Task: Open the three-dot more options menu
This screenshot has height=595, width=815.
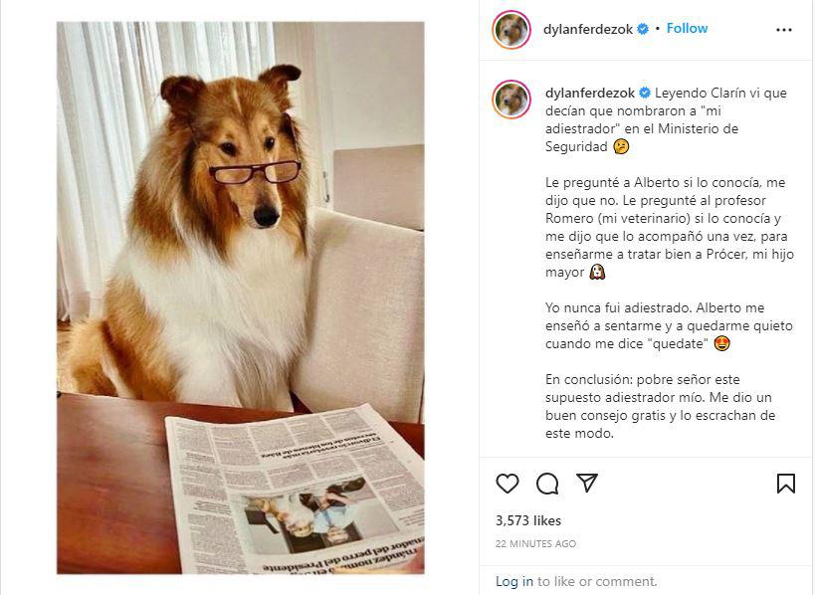Action: pos(784,30)
